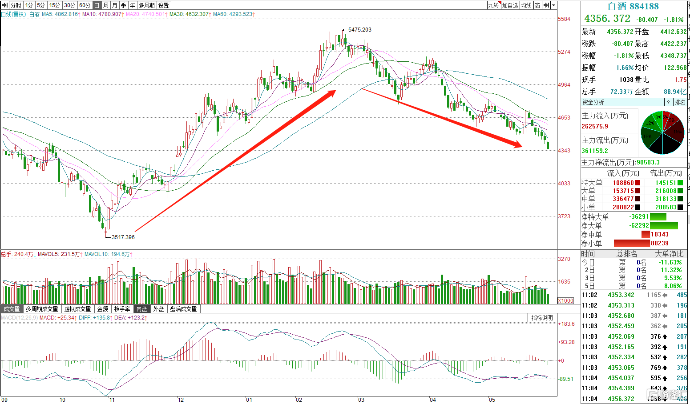Click the 5475.203 high price marker
Image resolution: width=690 pixels, height=404 pixels.
[x=359, y=30]
